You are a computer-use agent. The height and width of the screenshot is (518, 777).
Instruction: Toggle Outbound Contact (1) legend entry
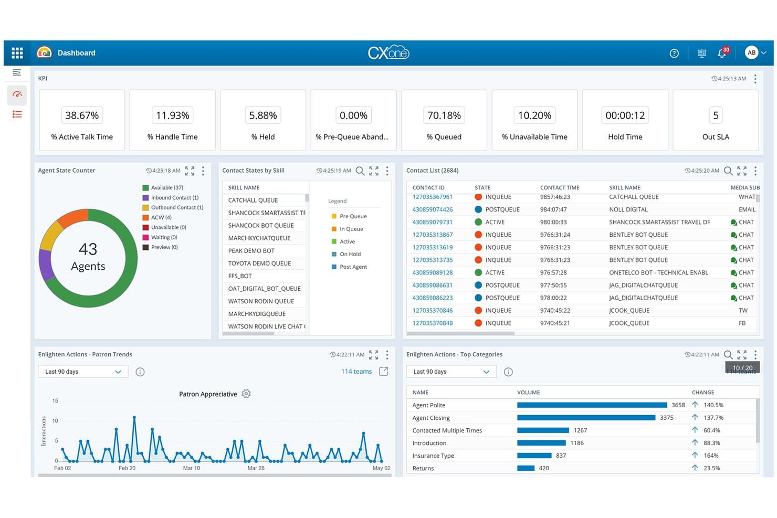click(x=173, y=207)
